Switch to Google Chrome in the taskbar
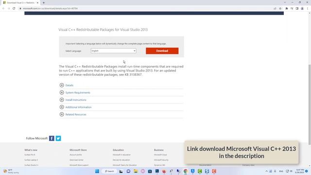 point(186,171)
